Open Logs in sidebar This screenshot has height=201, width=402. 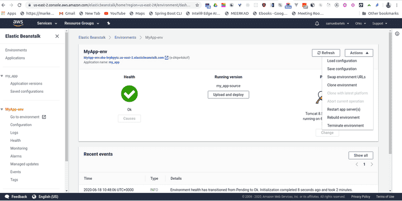coord(14,133)
